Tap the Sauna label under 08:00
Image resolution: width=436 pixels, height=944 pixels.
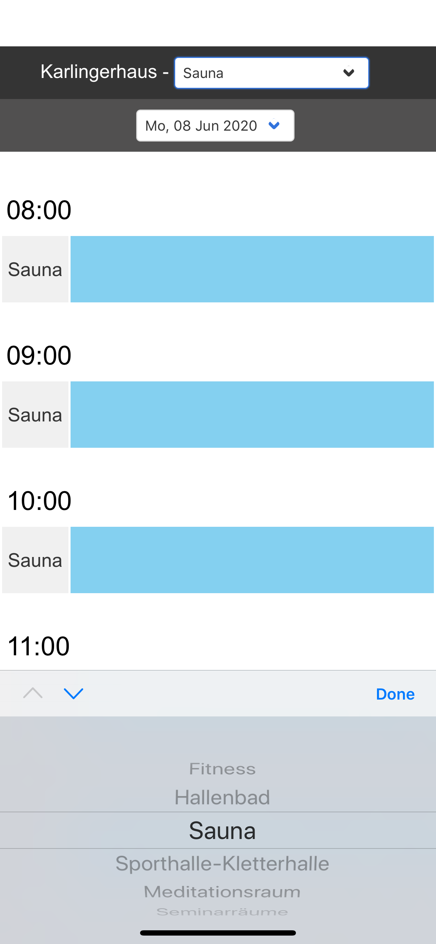click(x=35, y=269)
